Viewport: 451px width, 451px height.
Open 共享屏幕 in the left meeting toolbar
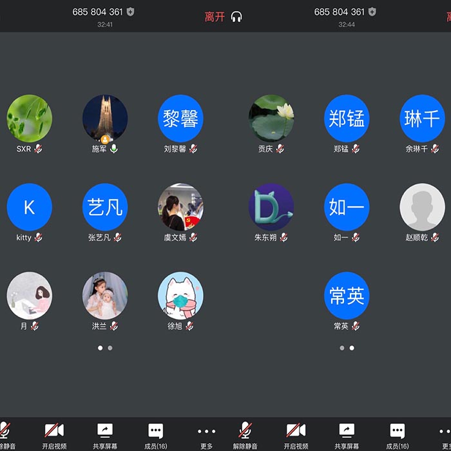pos(105,435)
